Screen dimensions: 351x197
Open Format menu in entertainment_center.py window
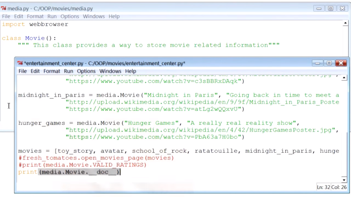52,71
